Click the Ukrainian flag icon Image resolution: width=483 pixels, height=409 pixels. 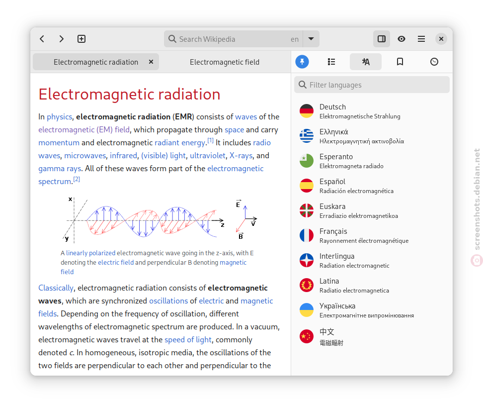click(x=307, y=310)
